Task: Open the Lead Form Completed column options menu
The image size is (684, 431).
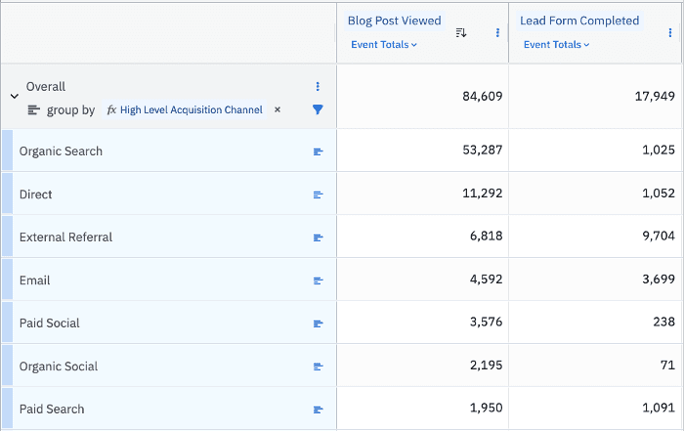Action: pyautogui.click(x=669, y=32)
